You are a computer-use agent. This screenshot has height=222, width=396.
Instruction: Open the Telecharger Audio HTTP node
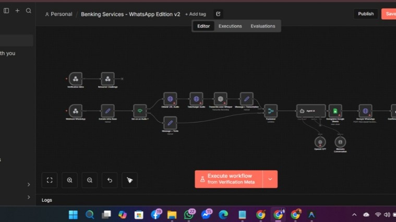pyautogui.click(x=196, y=99)
